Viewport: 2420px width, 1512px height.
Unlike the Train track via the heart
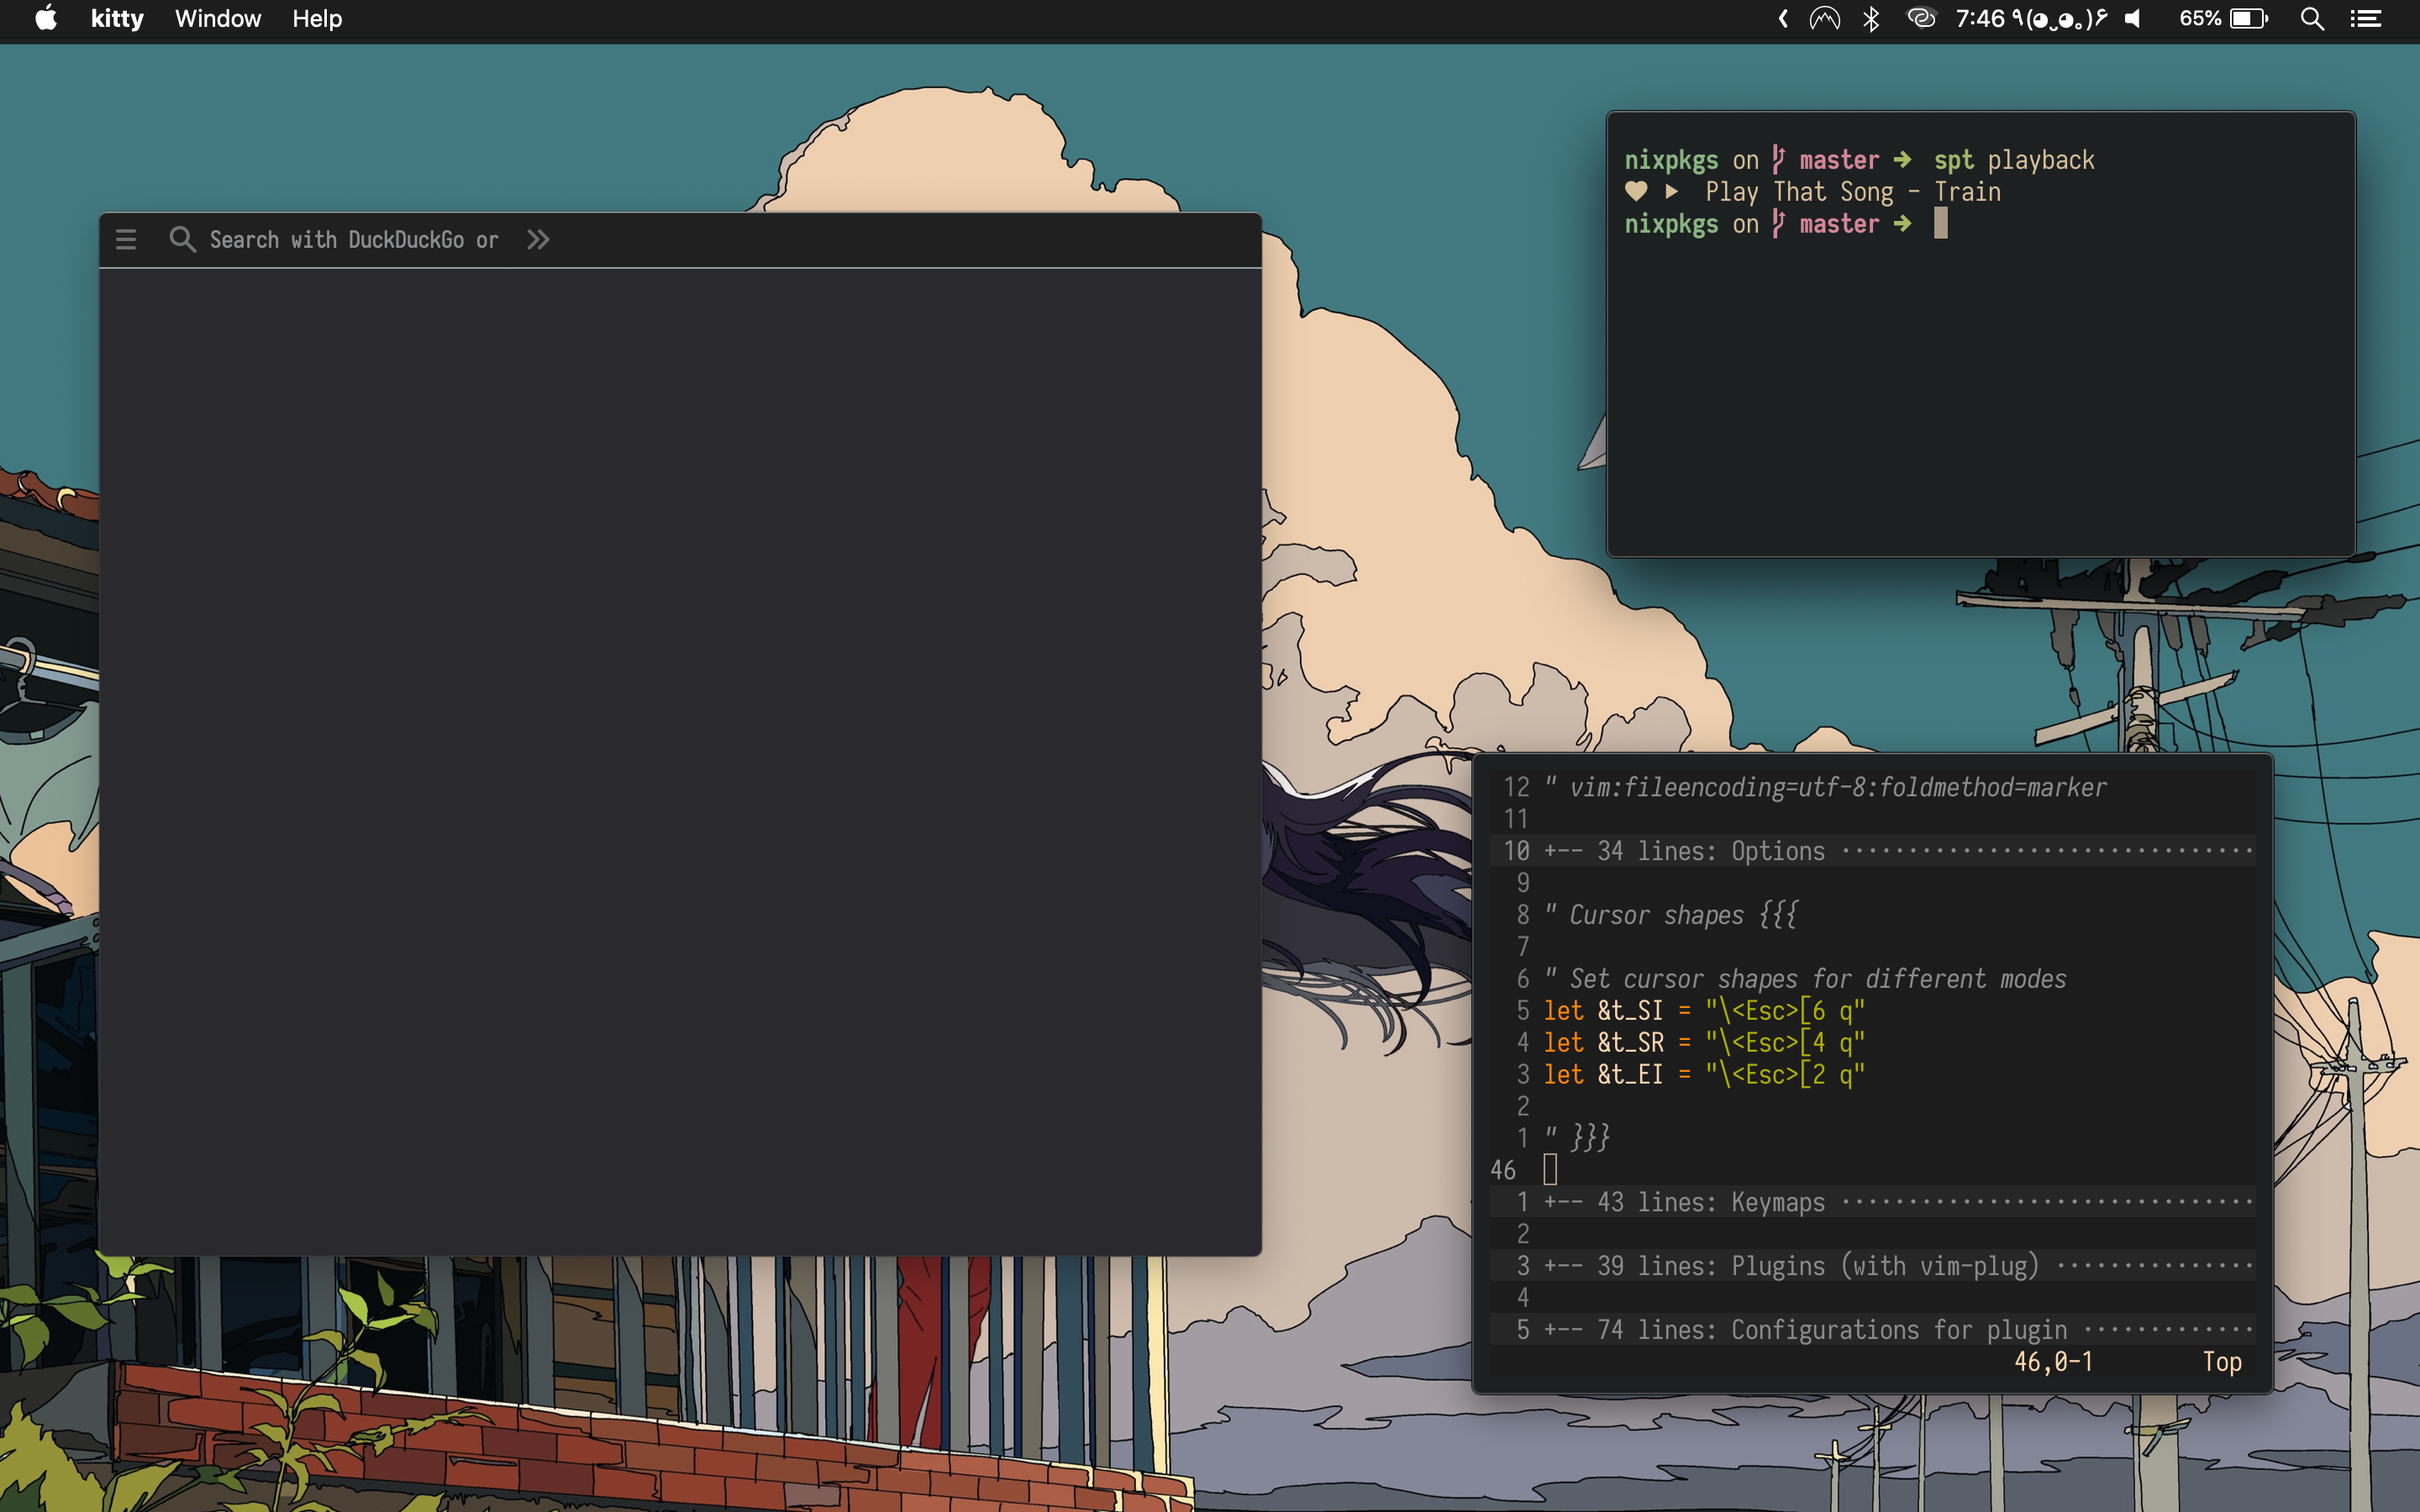1636,191
